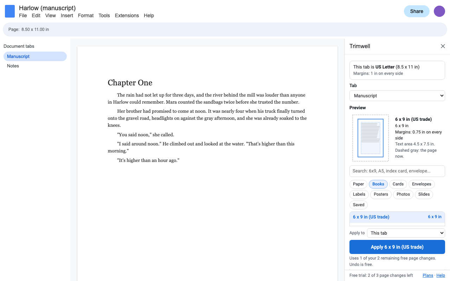
Task: Open the Apply to dropdown
Action: 406,233
